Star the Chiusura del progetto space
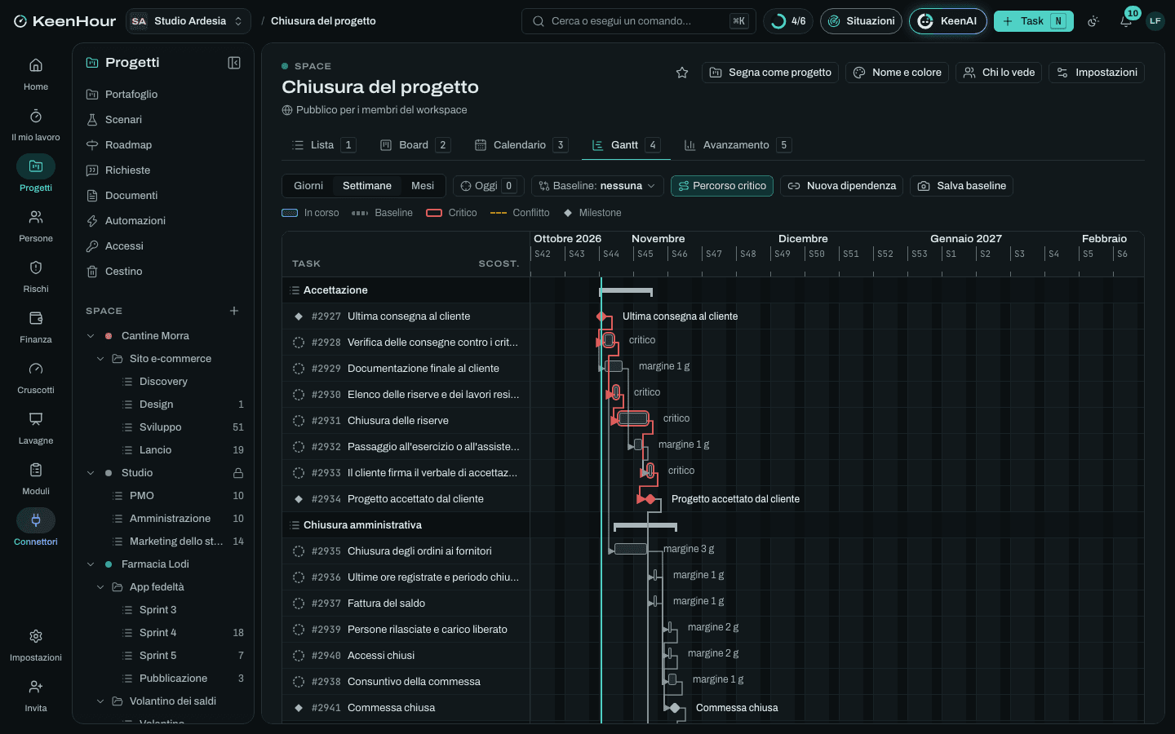The image size is (1175, 734). point(682,73)
